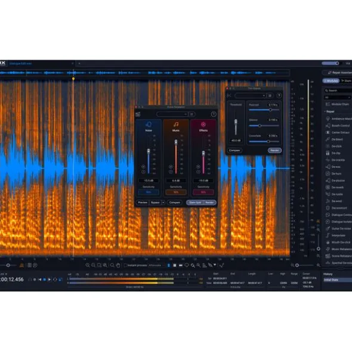
Task: Open the Deconstruct module
Action: pos(336,208)
